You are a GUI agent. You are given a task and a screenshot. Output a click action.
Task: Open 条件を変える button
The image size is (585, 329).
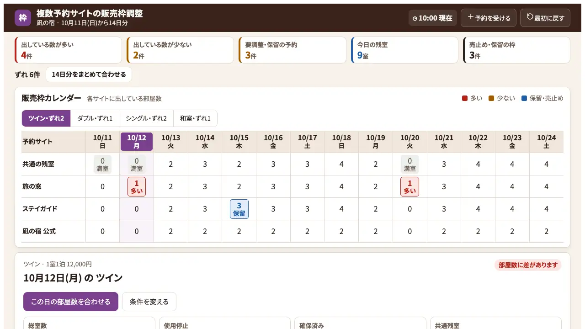tap(149, 302)
